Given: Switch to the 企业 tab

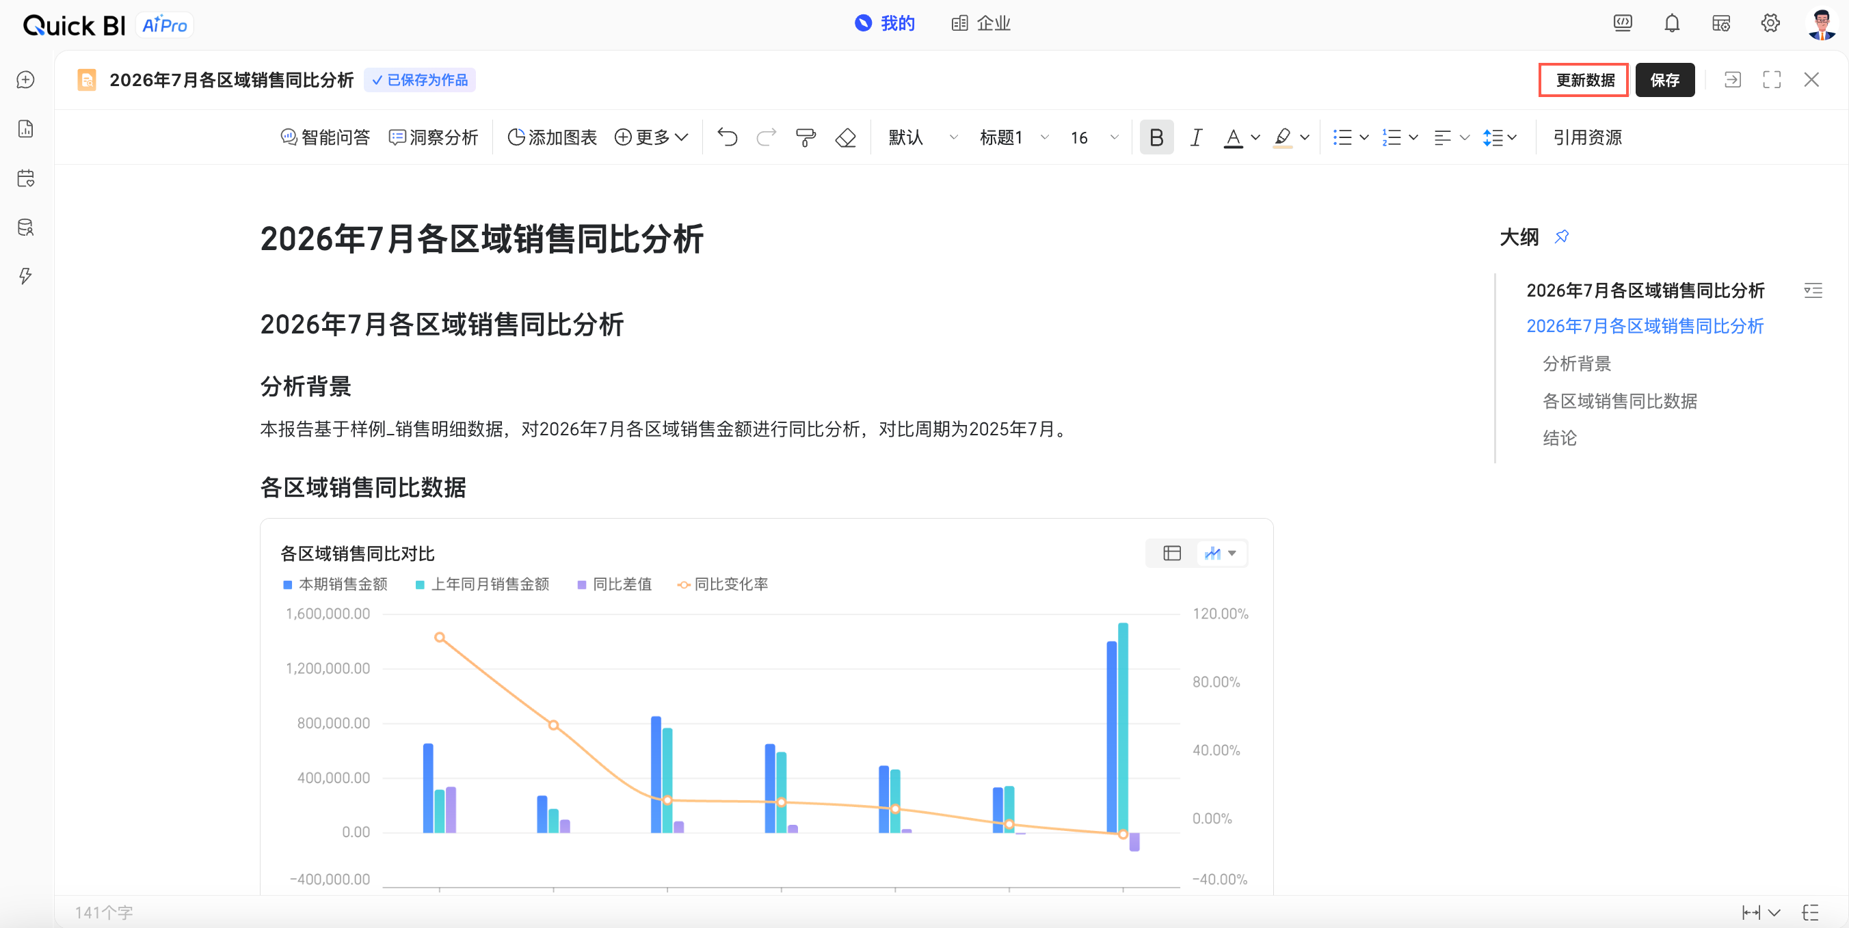Looking at the screenshot, I should pyautogui.click(x=981, y=24).
